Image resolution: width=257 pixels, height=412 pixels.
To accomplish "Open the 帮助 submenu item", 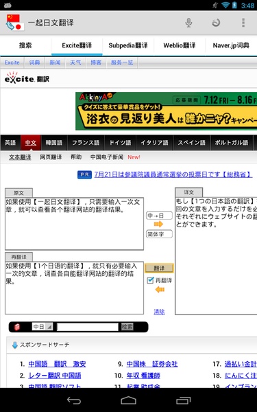I will [x=76, y=157].
